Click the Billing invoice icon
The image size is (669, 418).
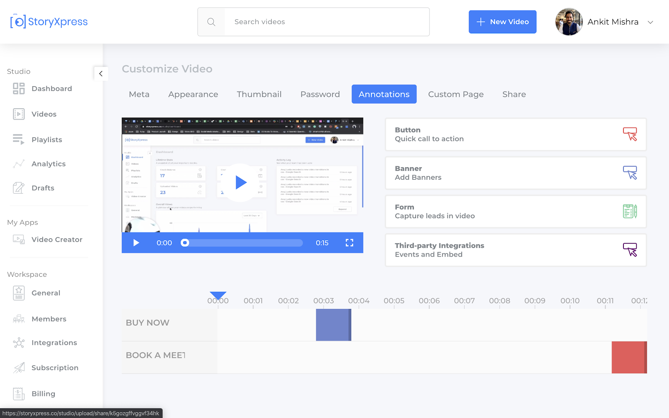[19, 394]
